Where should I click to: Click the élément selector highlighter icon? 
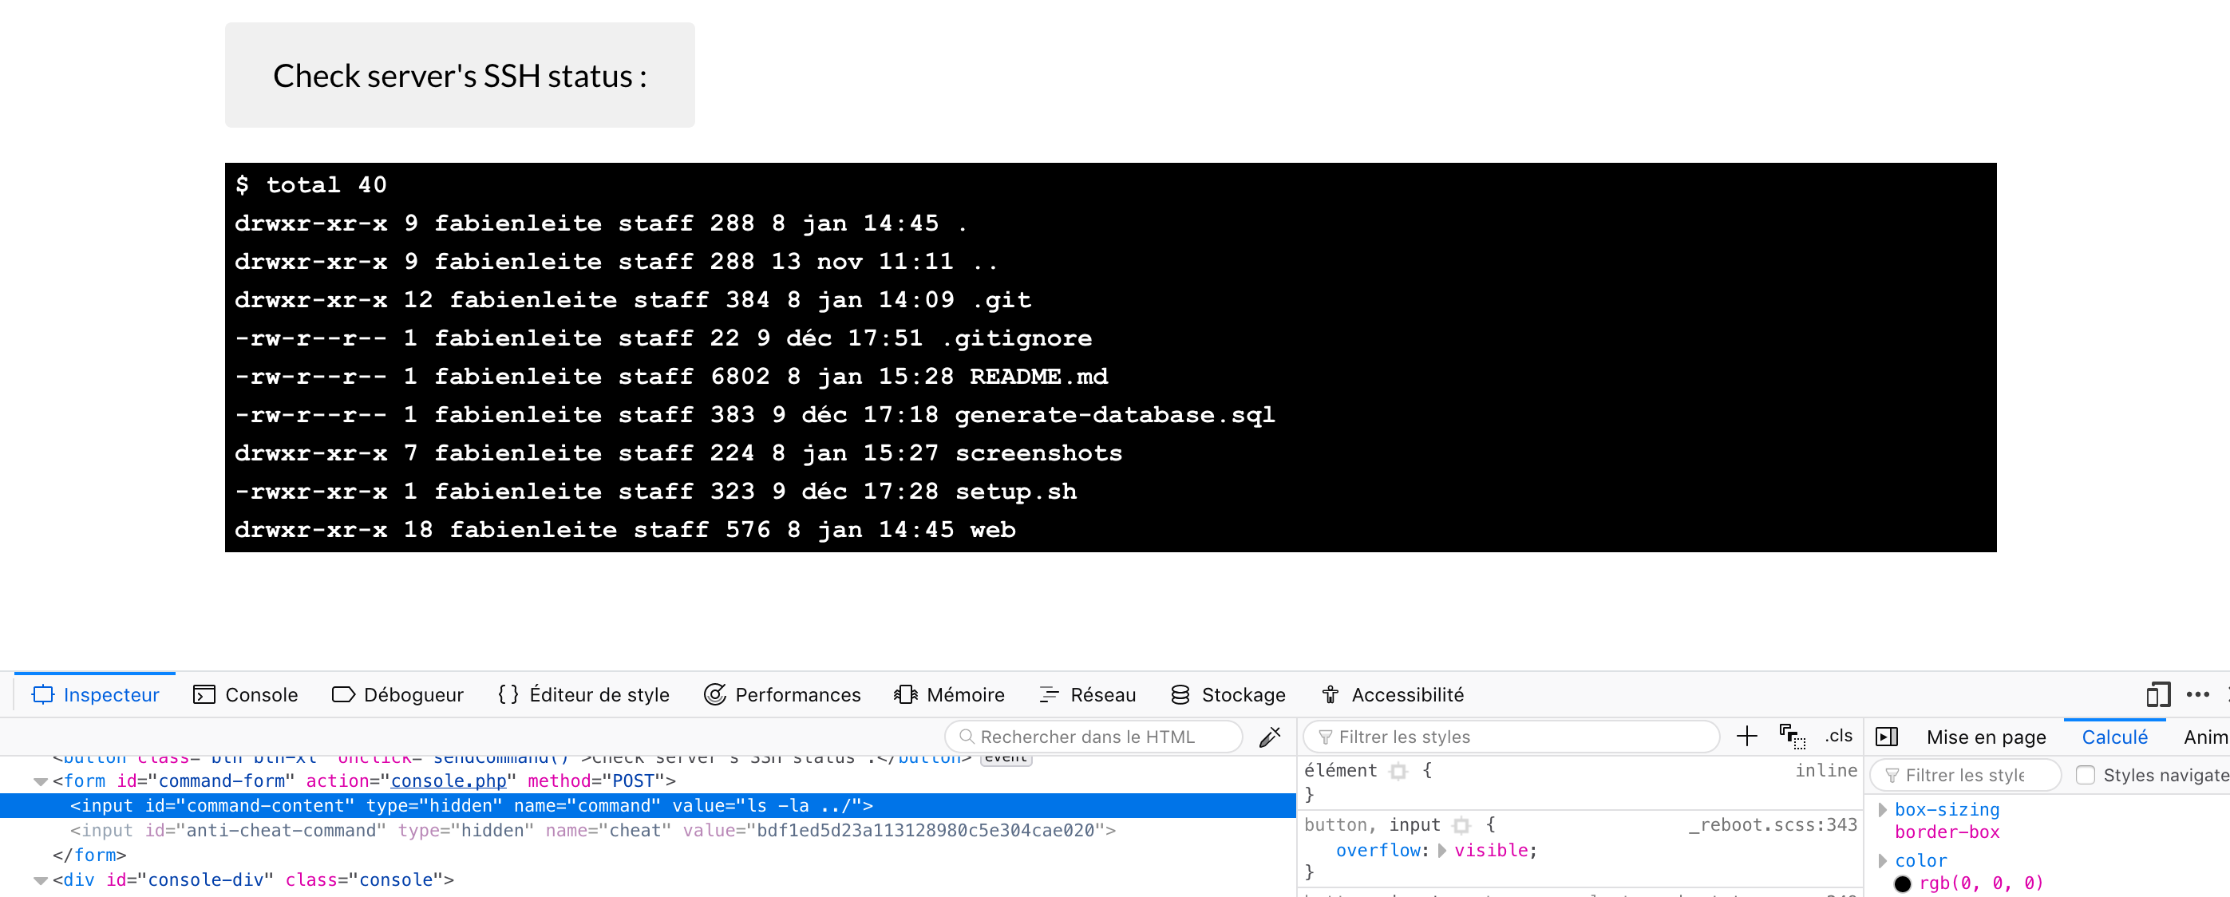tap(1398, 771)
